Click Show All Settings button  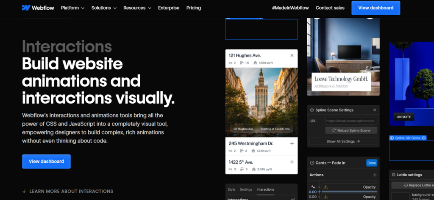(343, 141)
